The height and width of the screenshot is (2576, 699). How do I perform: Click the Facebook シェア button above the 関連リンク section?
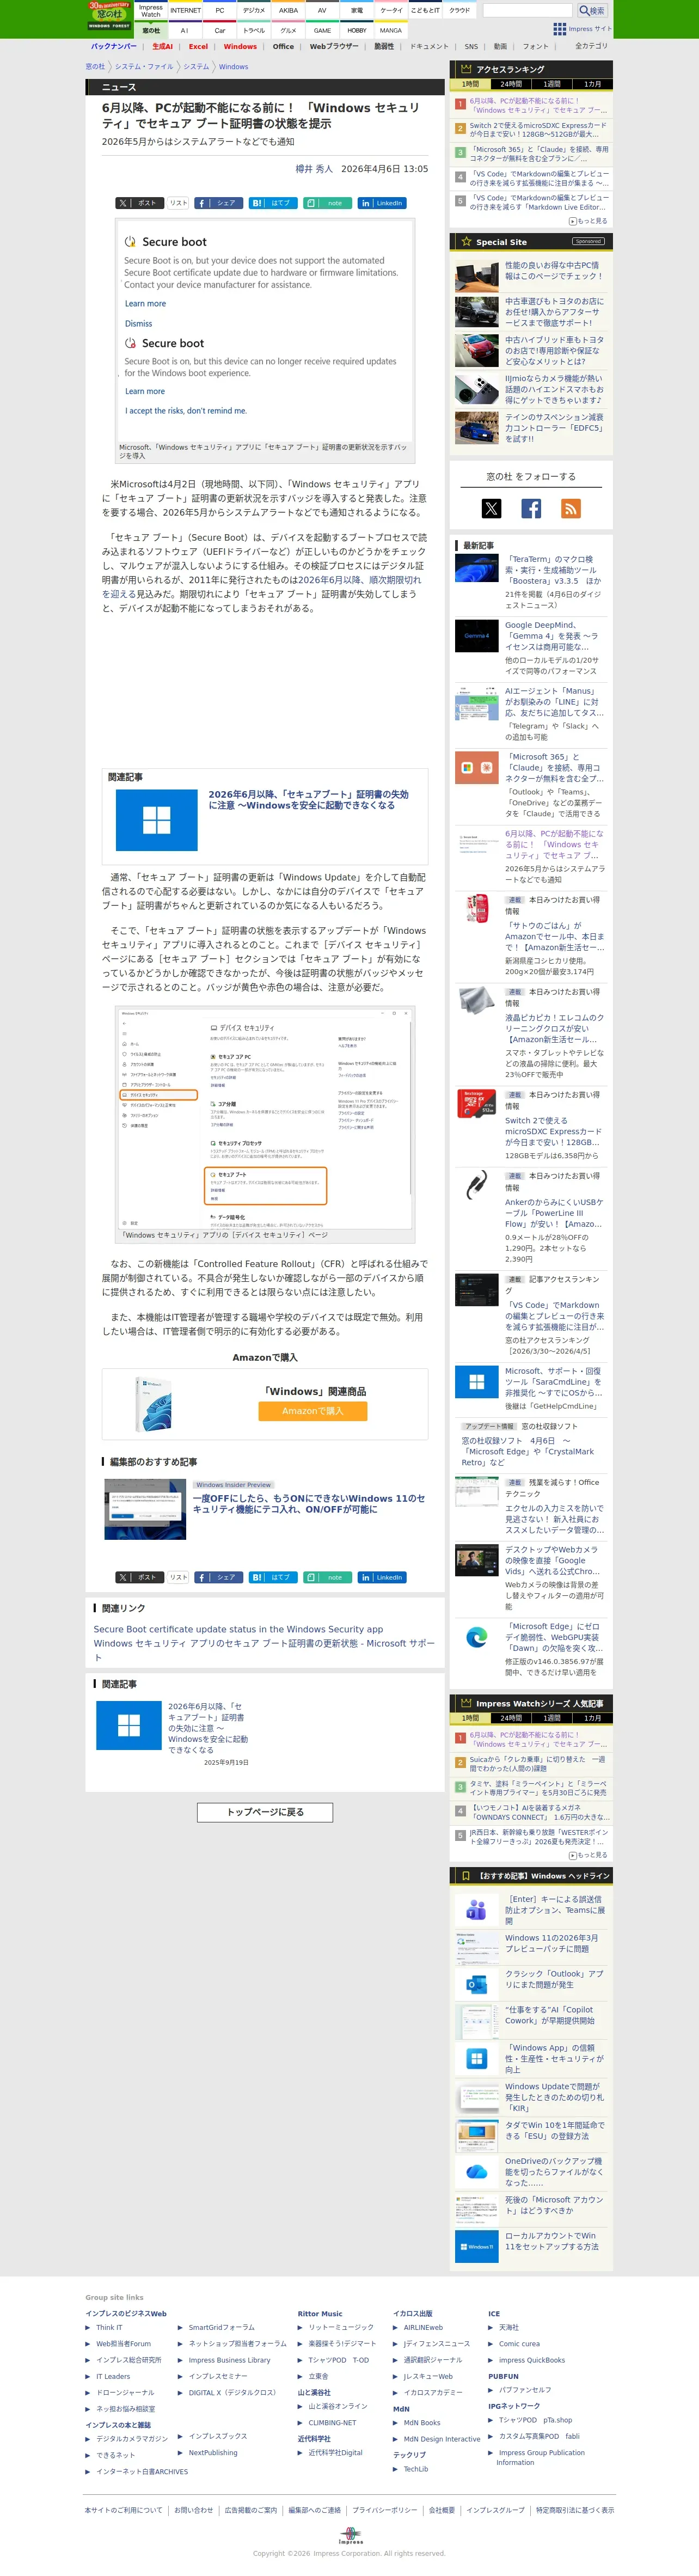pos(218,1577)
